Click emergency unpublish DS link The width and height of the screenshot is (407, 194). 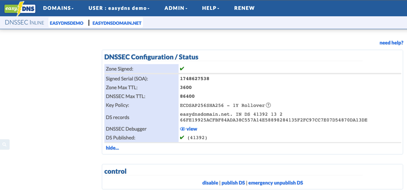(276, 183)
